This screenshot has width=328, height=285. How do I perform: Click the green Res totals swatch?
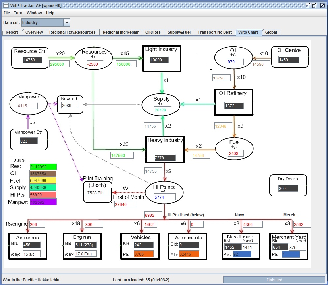click(43, 167)
